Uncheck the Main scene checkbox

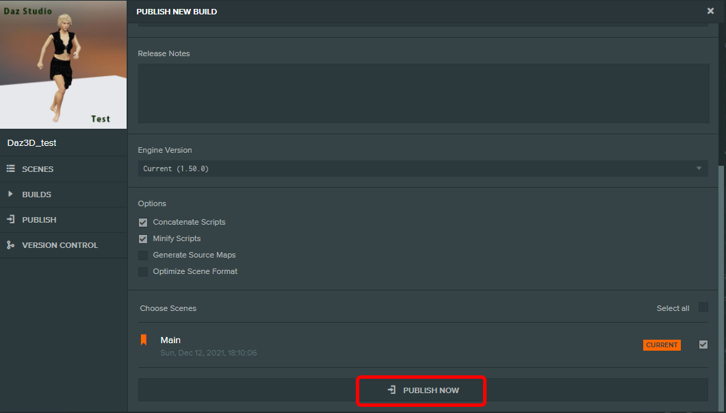click(703, 345)
